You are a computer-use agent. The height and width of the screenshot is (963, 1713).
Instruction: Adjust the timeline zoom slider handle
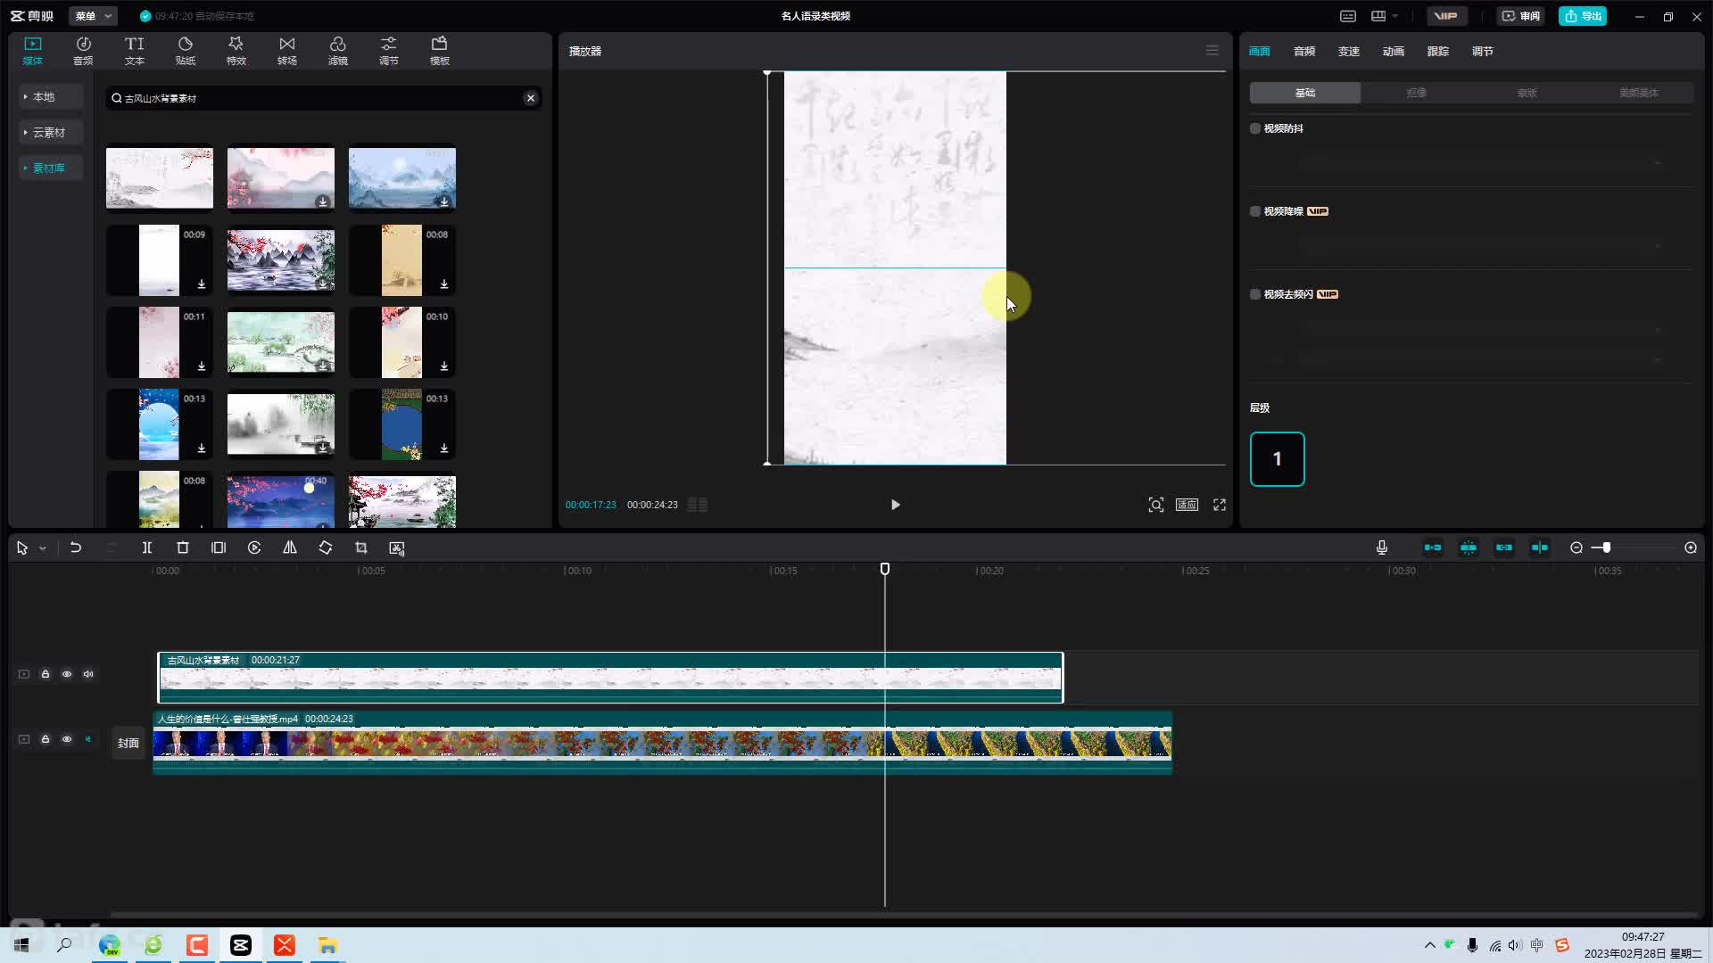coord(1606,547)
